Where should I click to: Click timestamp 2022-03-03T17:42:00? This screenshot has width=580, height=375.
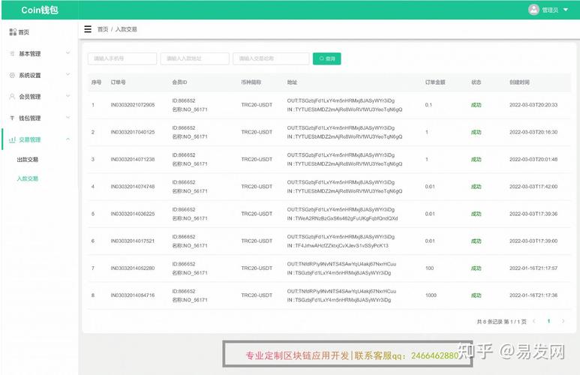(533, 187)
